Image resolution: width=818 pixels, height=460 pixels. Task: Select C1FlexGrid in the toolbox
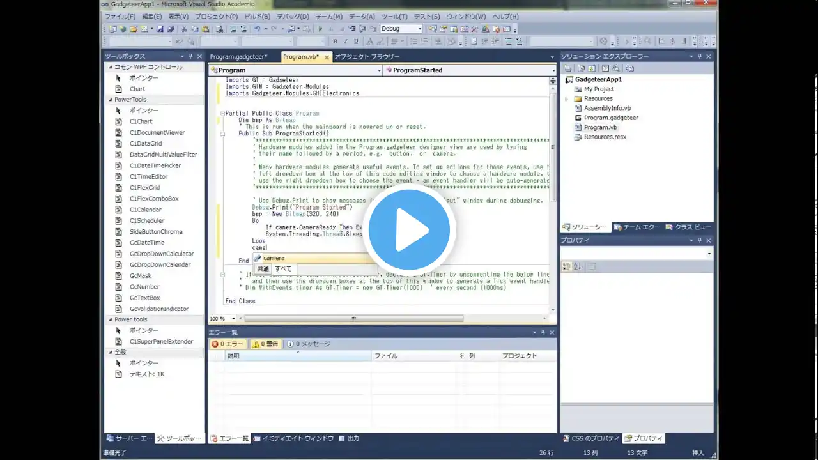tap(144, 188)
